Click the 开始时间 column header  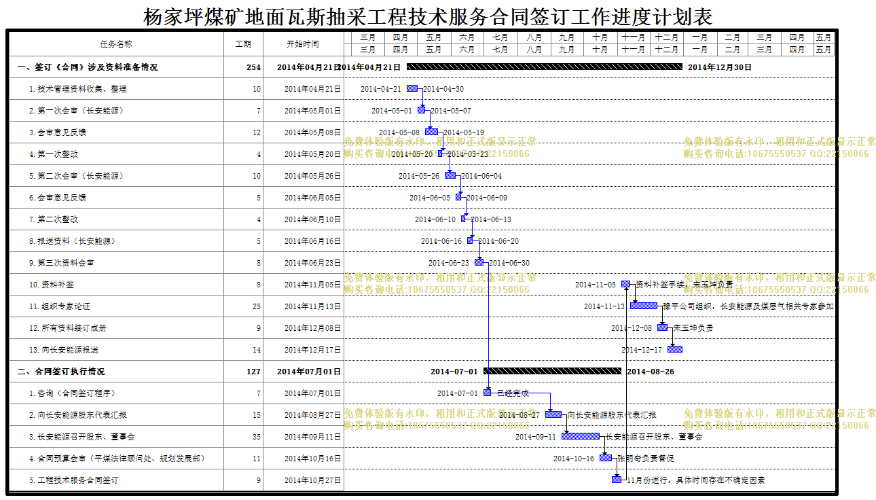pos(303,43)
